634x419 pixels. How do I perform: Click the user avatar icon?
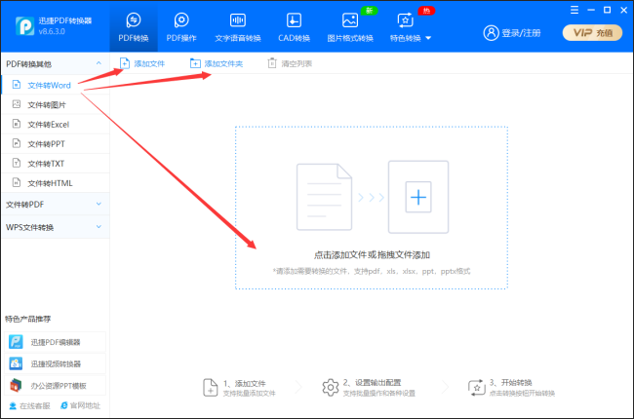point(492,33)
